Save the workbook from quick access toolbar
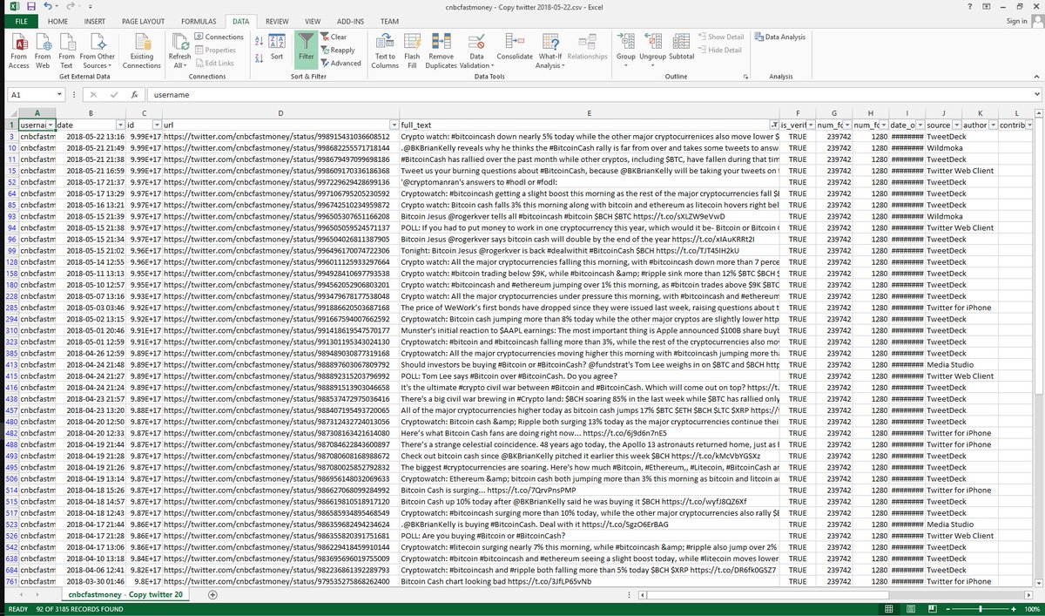Screen dimensions: 1045x616 (30, 6)
